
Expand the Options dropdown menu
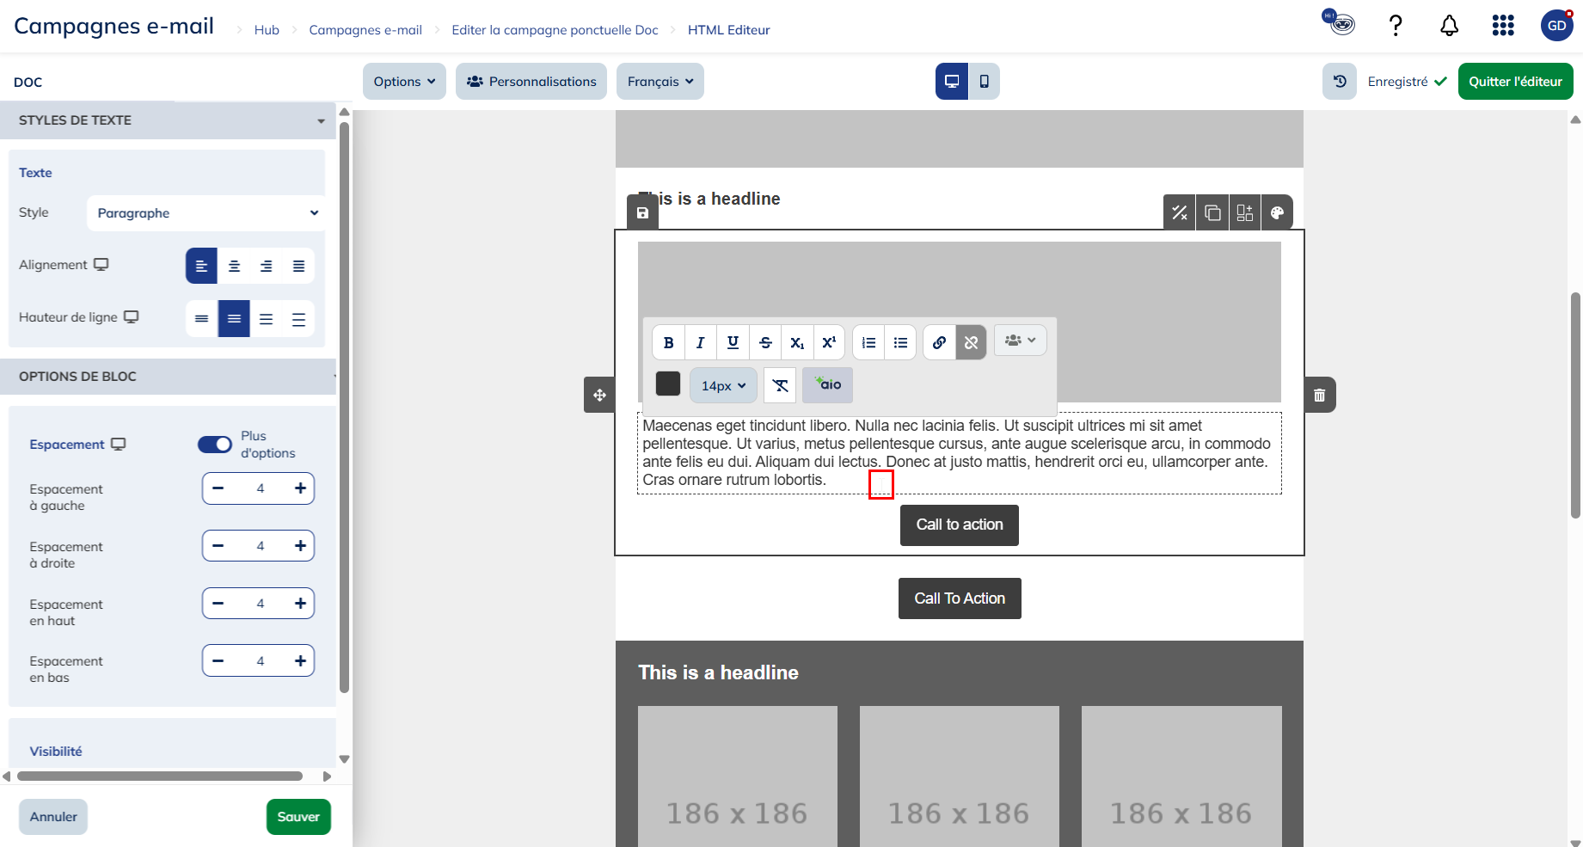[404, 82]
